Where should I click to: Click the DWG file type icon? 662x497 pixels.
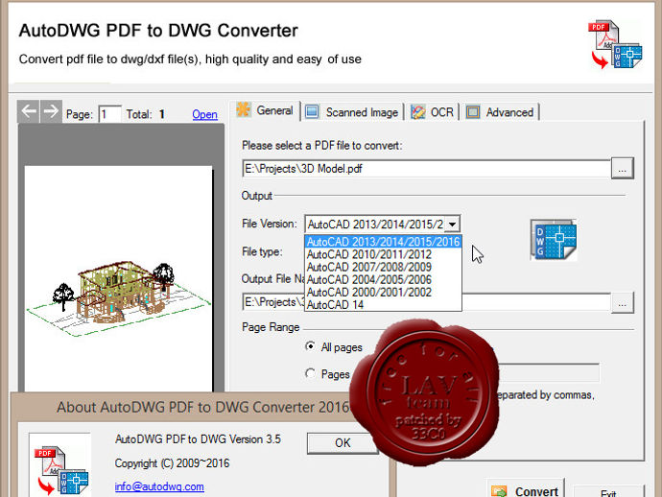click(x=554, y=240)
